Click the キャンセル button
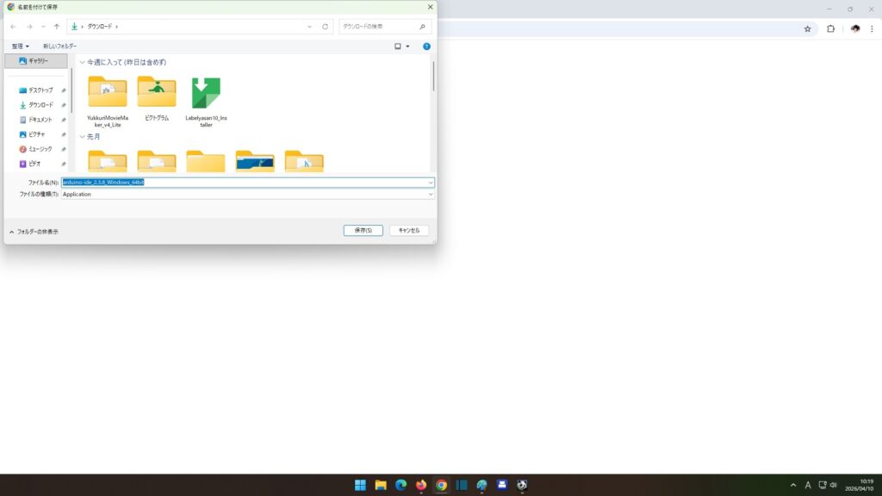The width and height of the screenshot is (882, 496). (x=409, y=231)
